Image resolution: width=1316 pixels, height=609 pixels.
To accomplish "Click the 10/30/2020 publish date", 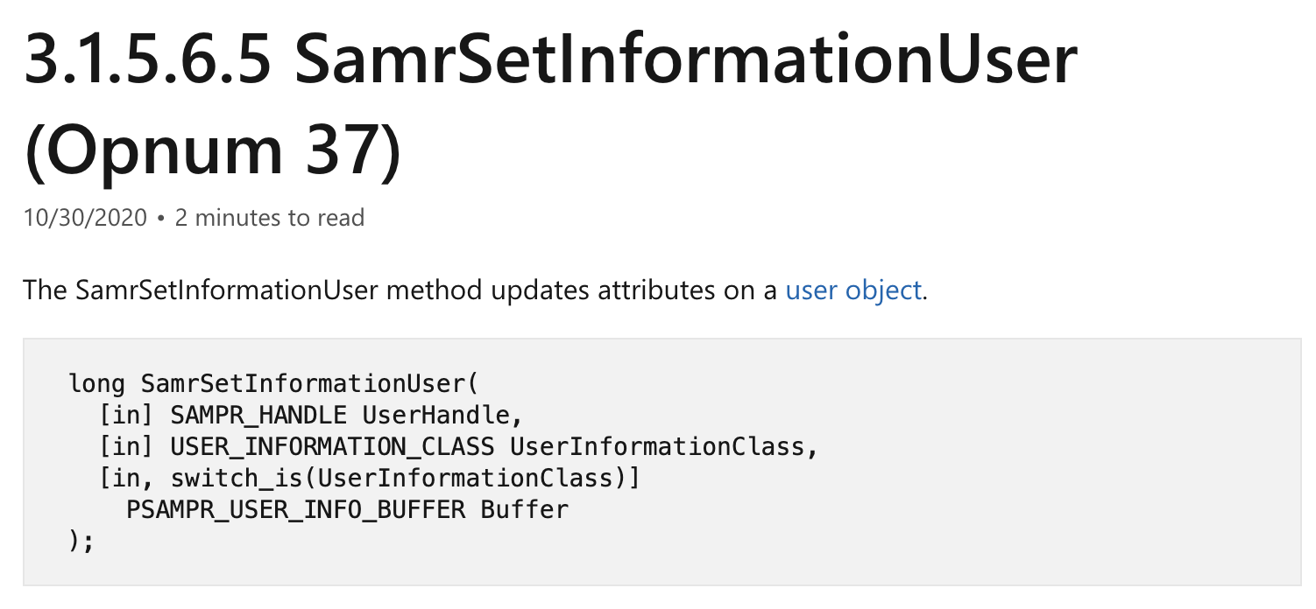I will [x=85, y=218].
